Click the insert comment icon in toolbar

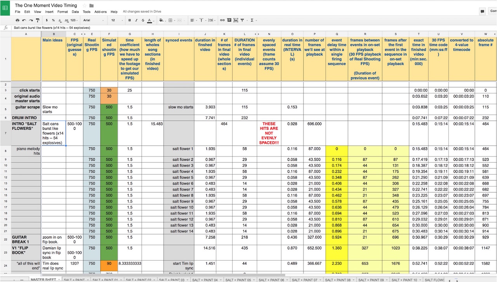(x=229, y=20)
